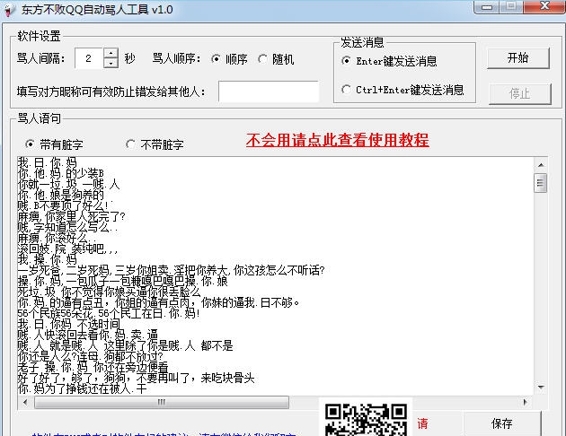This screenshot has height=436, width=566.
Task: Click vertical scrollbar down arrow
Action: 541,388
